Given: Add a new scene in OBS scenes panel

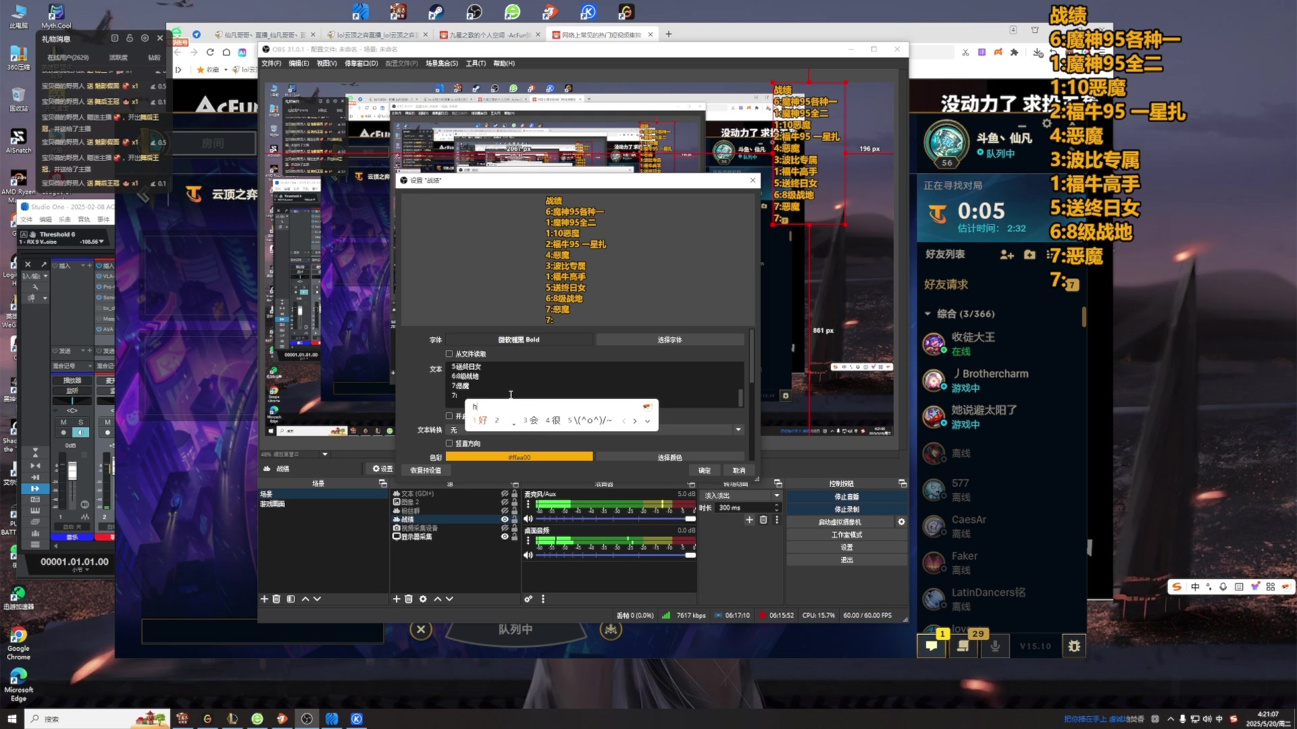Looking at the screenshot, I should coord(264,599).
